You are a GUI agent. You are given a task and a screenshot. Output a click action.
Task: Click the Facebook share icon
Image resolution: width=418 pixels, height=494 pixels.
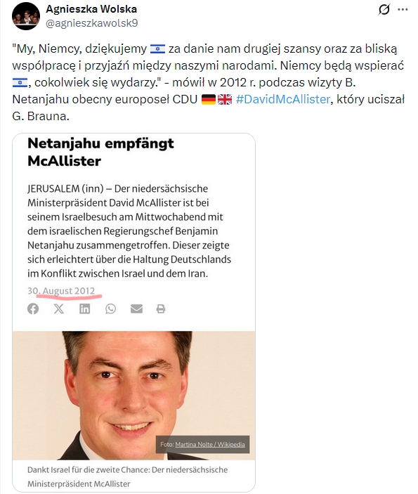pyautogui.click(x=33, y=308)
